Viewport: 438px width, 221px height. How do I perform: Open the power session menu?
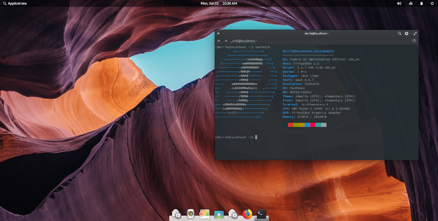pyautogui.click(x=432, y=3)
